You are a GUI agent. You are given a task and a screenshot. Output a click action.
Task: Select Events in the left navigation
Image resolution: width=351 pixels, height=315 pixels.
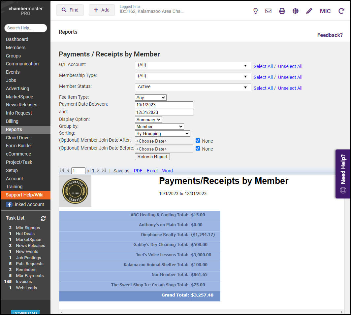click(13, 72)
